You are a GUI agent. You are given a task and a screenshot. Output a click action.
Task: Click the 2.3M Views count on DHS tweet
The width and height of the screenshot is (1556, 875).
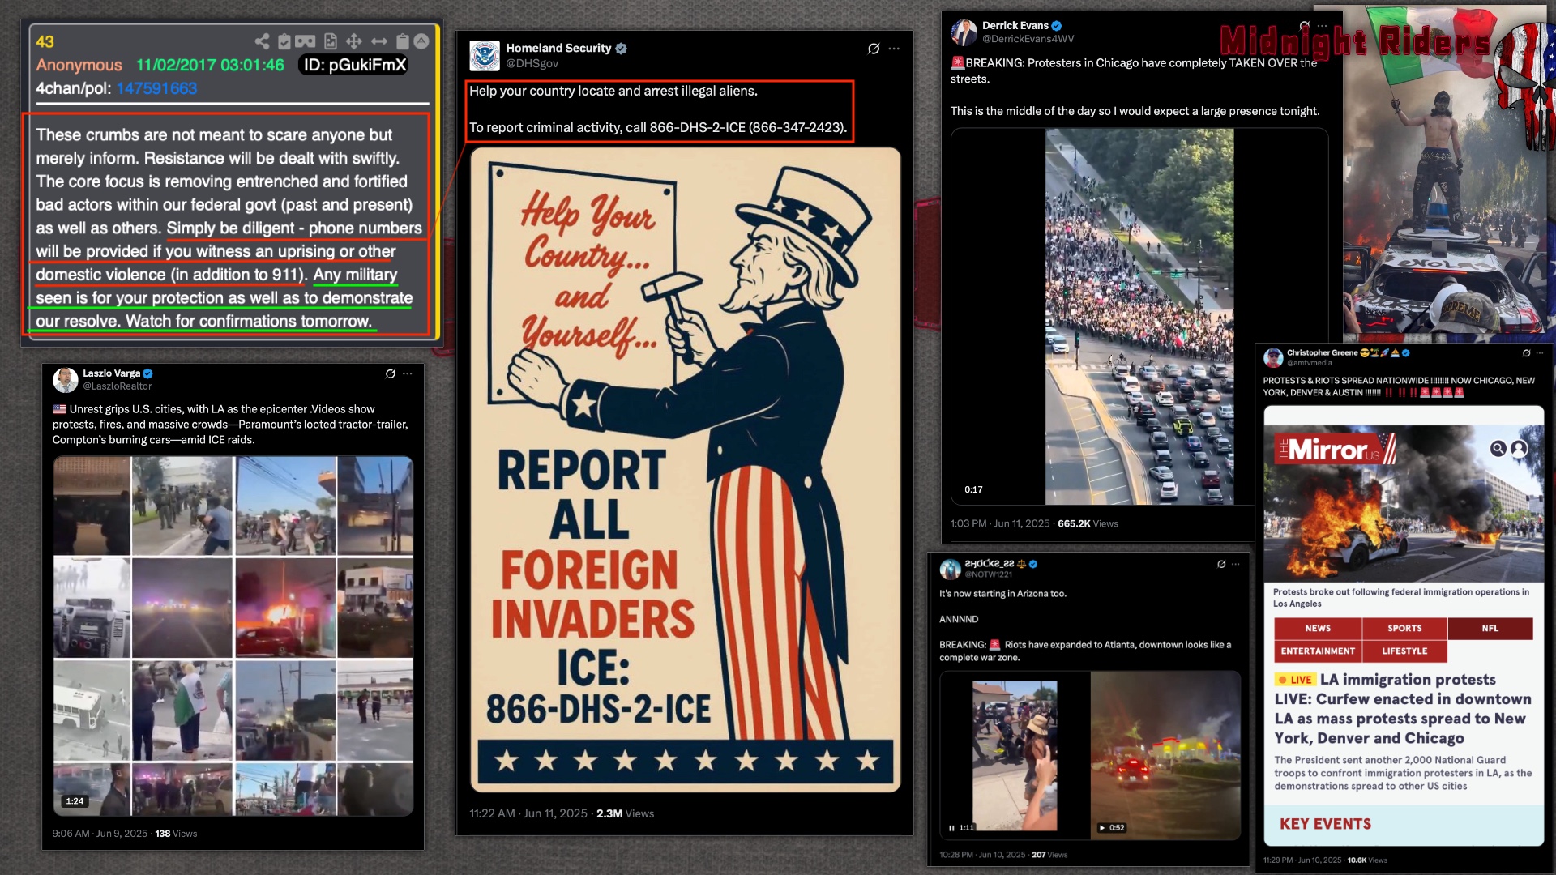(x=625, y=813)
